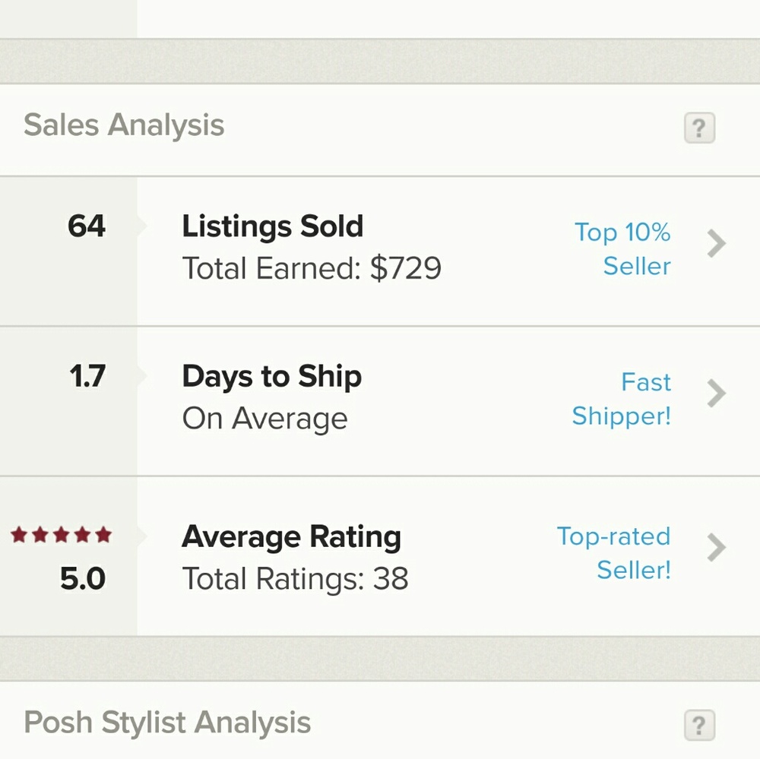760x759 pixels.
Task: Click the 1.7 days value
Action: point(87,376)
